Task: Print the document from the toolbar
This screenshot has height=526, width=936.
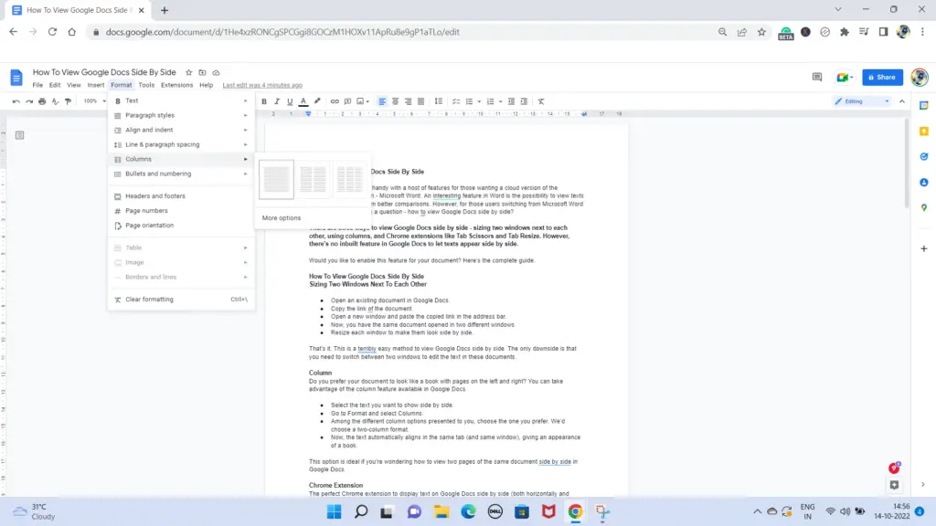Action: click(x=42, y=101)
